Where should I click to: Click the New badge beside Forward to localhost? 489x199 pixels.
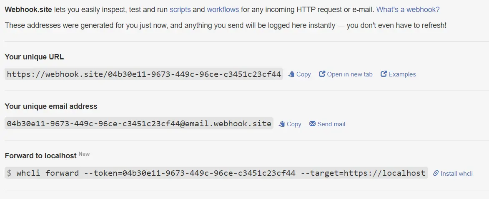tap(84, 154)
